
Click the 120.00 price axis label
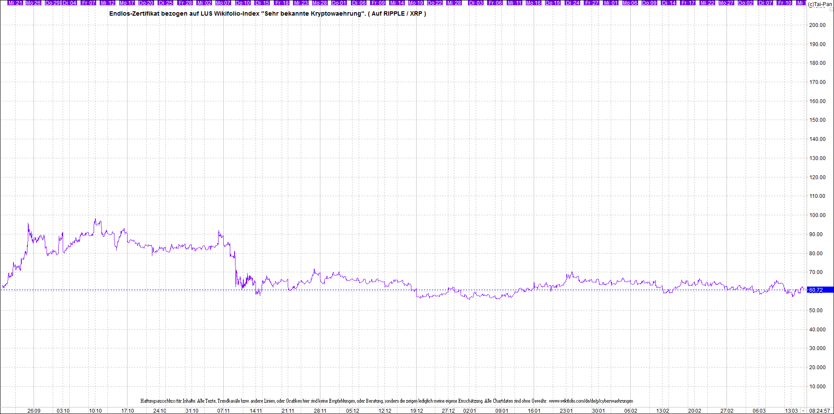[817, 177]
